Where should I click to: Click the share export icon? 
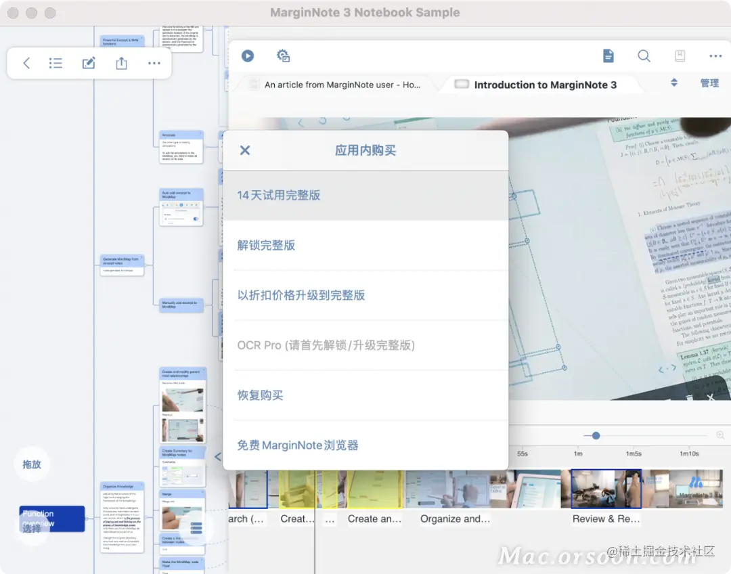pos(121,63)
